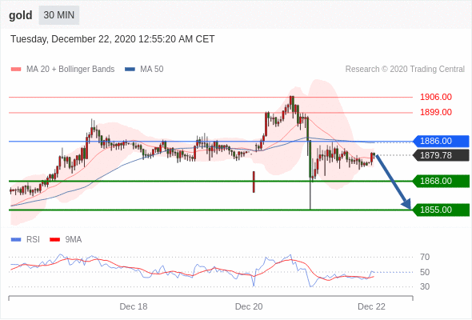Click the MA 50 legend swatch
Image resolution: width=472 pixels, height=320 pixels.
130,70
